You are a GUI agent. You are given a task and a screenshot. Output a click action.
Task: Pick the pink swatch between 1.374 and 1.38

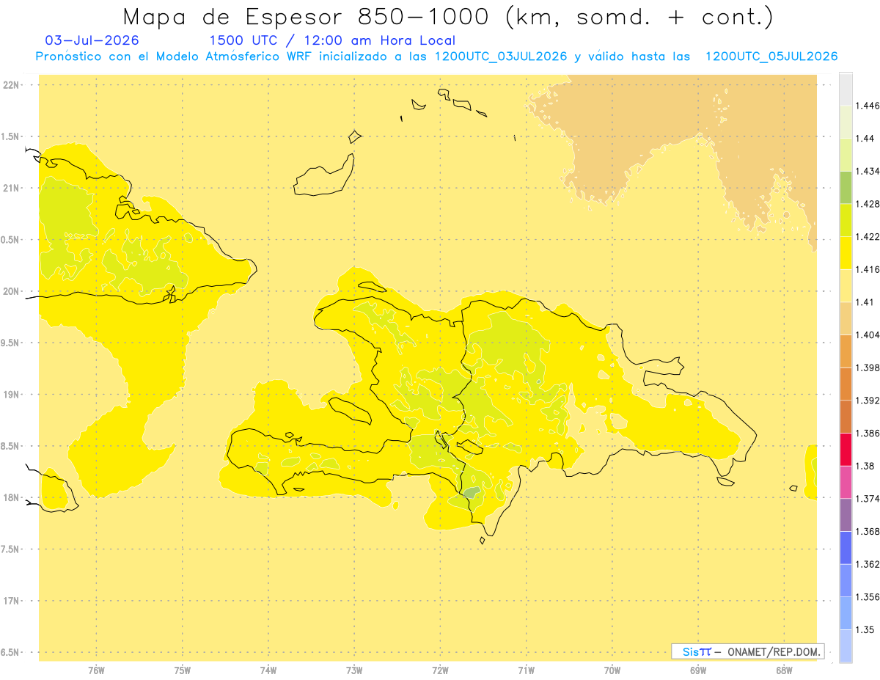pyautogui.click(x=846, y=482)
